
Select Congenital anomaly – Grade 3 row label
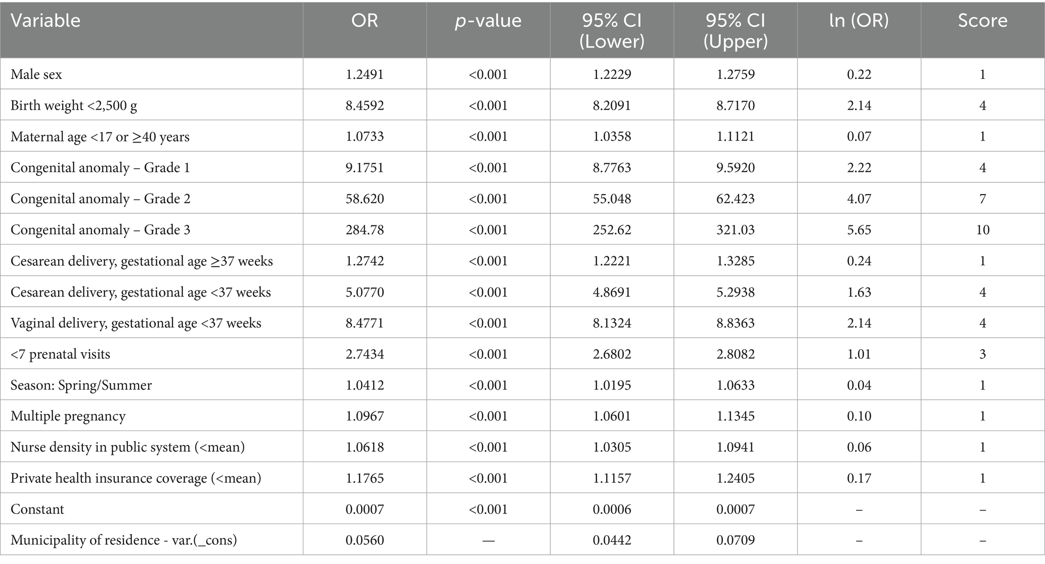pyautogui.click(x=100, y=230)
